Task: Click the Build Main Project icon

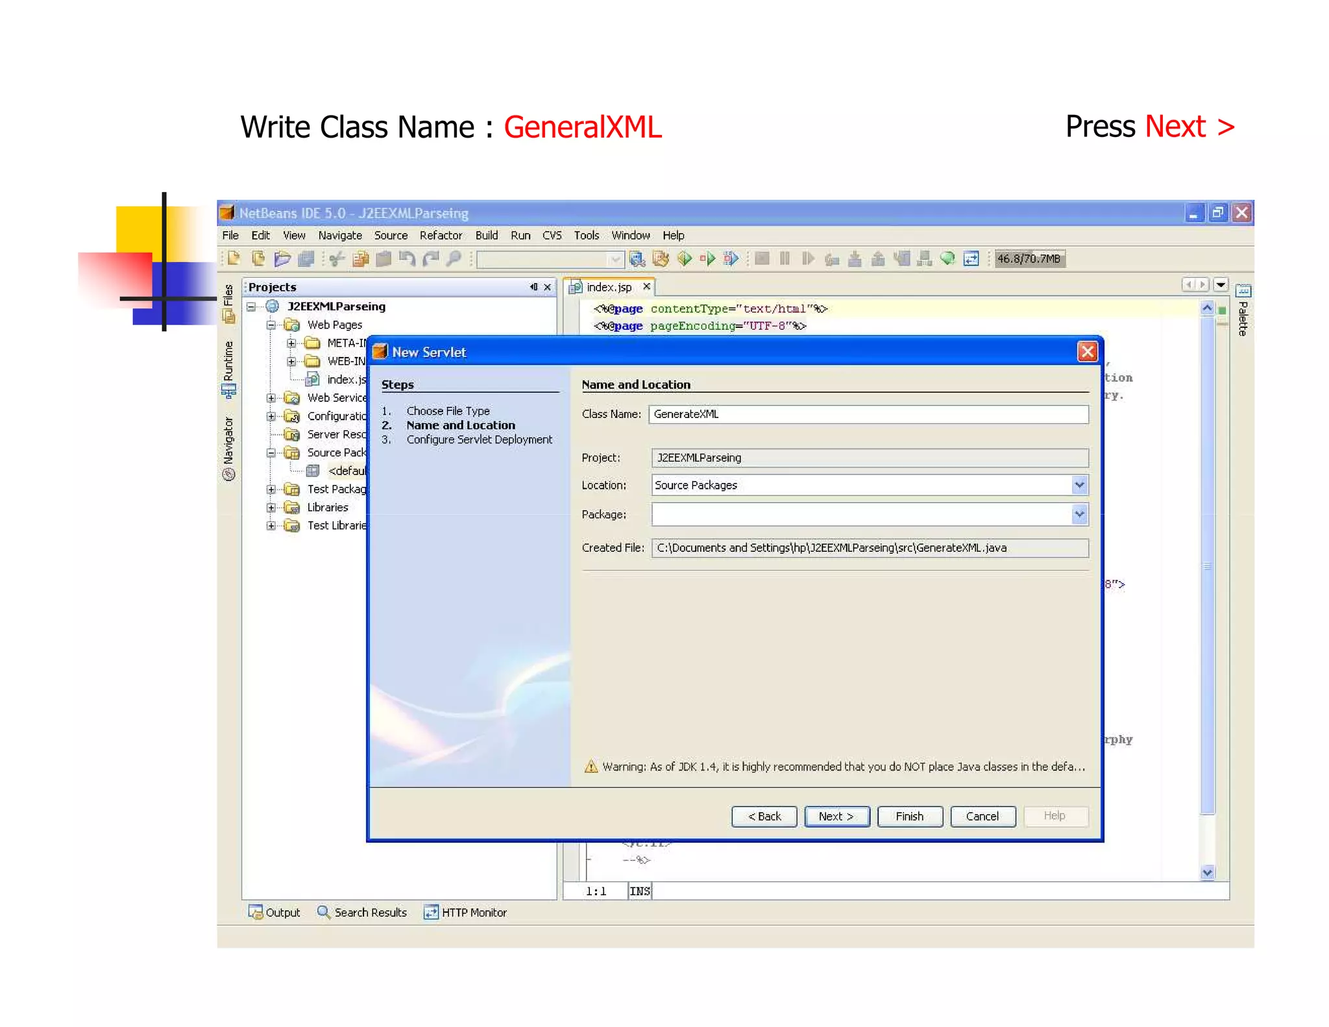Action: 637,259
